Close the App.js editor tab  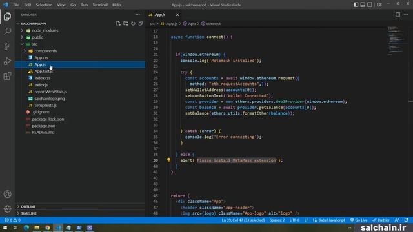click(x=177, y=15)
